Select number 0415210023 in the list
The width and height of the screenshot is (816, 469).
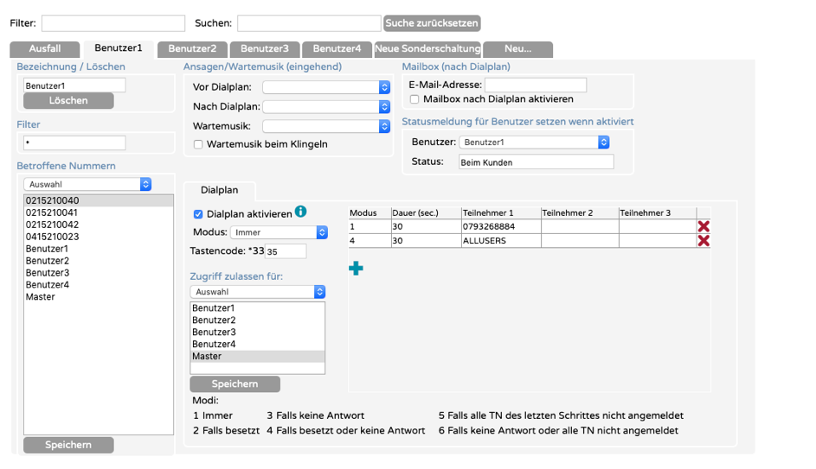click(99, 237)
